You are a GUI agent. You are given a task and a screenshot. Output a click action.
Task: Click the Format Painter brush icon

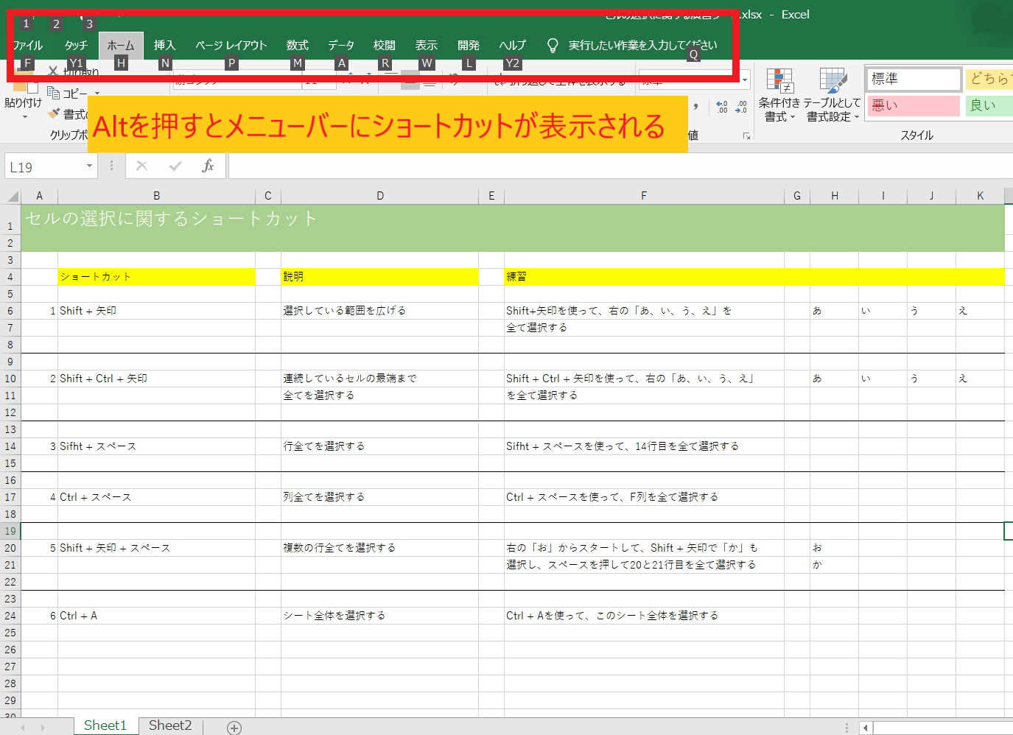pyautogui.click(x=54, y=113)
